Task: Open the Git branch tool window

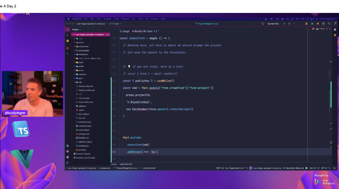Action: (68, 163)
